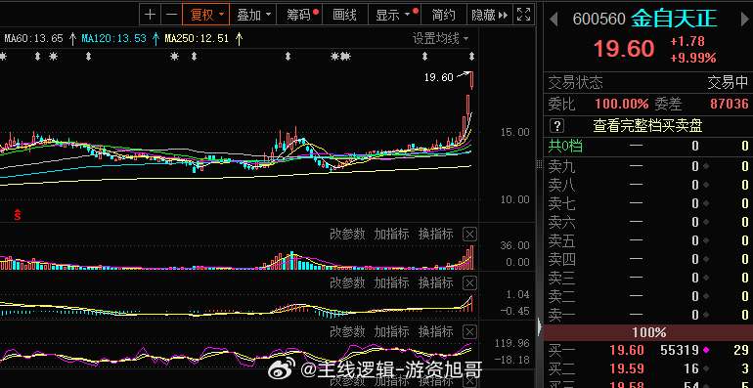Click the grey diamond in 卖五 row

pos(706,240)
